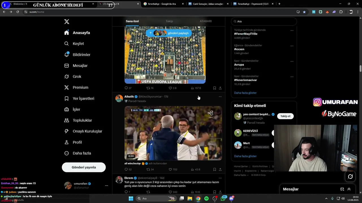This screenshot has height=203, width=362.
Task: Expand the Mesajlar drawer
Action: [349, 189]
